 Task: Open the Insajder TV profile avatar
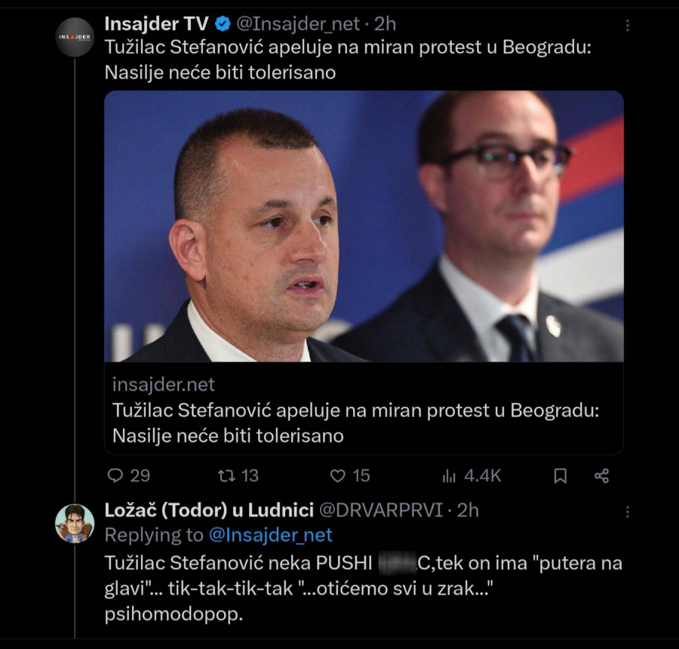click(75, 36)
